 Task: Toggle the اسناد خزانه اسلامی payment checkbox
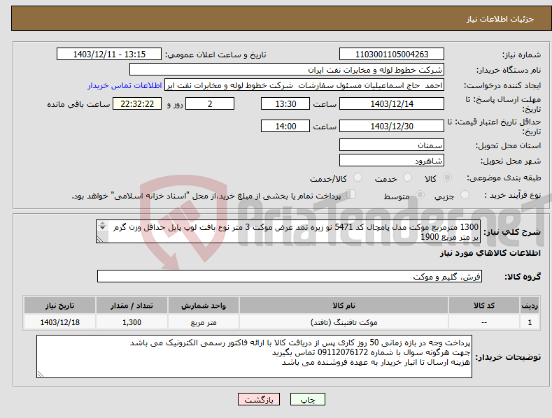(x=351, y=194)
